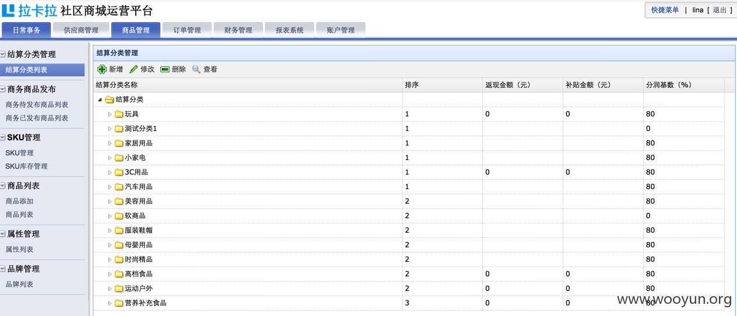Click the 返现金额（元） column header
This screenshot has height=316, width=737.
click(523, 85)
